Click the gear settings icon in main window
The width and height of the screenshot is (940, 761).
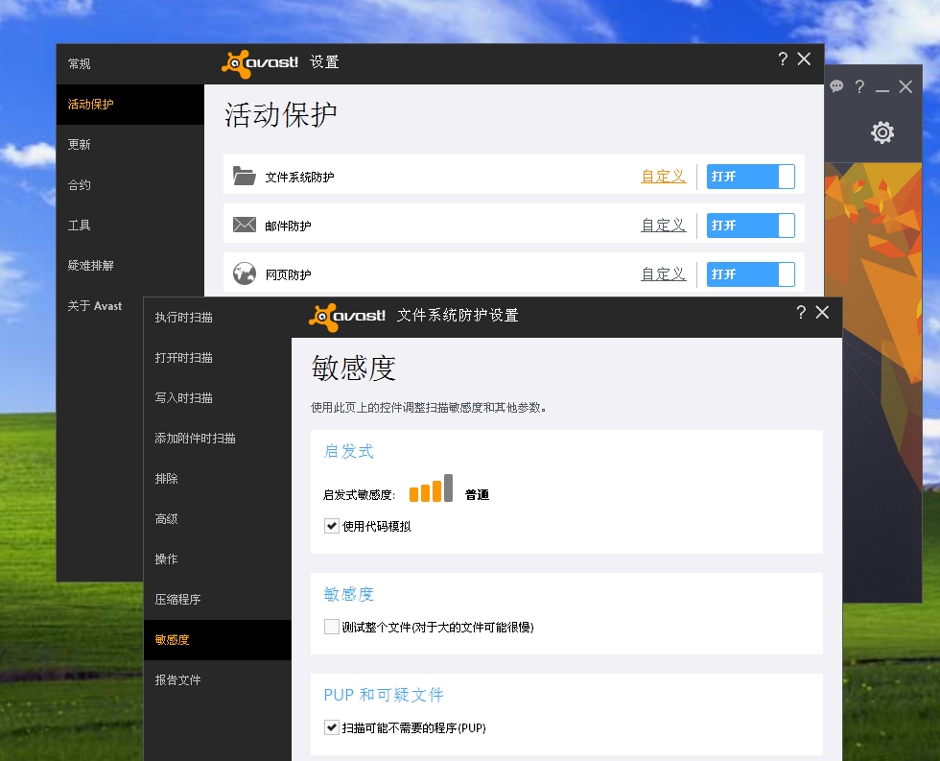[881, 132]
